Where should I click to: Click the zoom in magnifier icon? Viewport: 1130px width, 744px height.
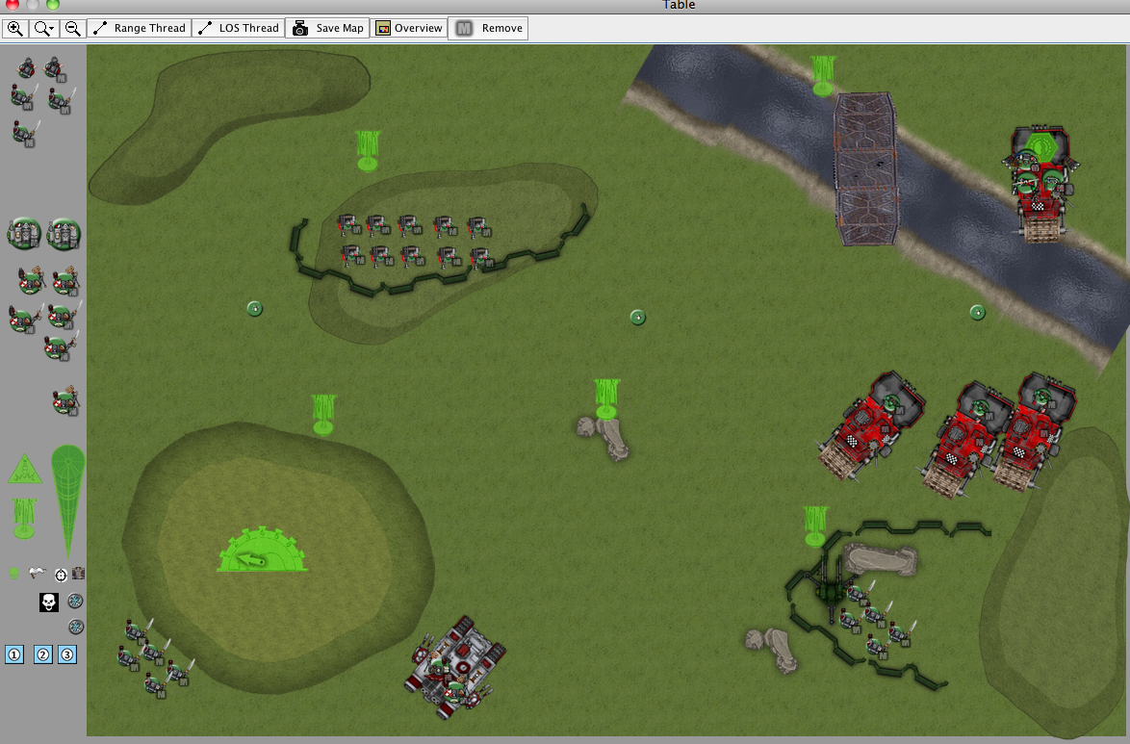[15, 28]
